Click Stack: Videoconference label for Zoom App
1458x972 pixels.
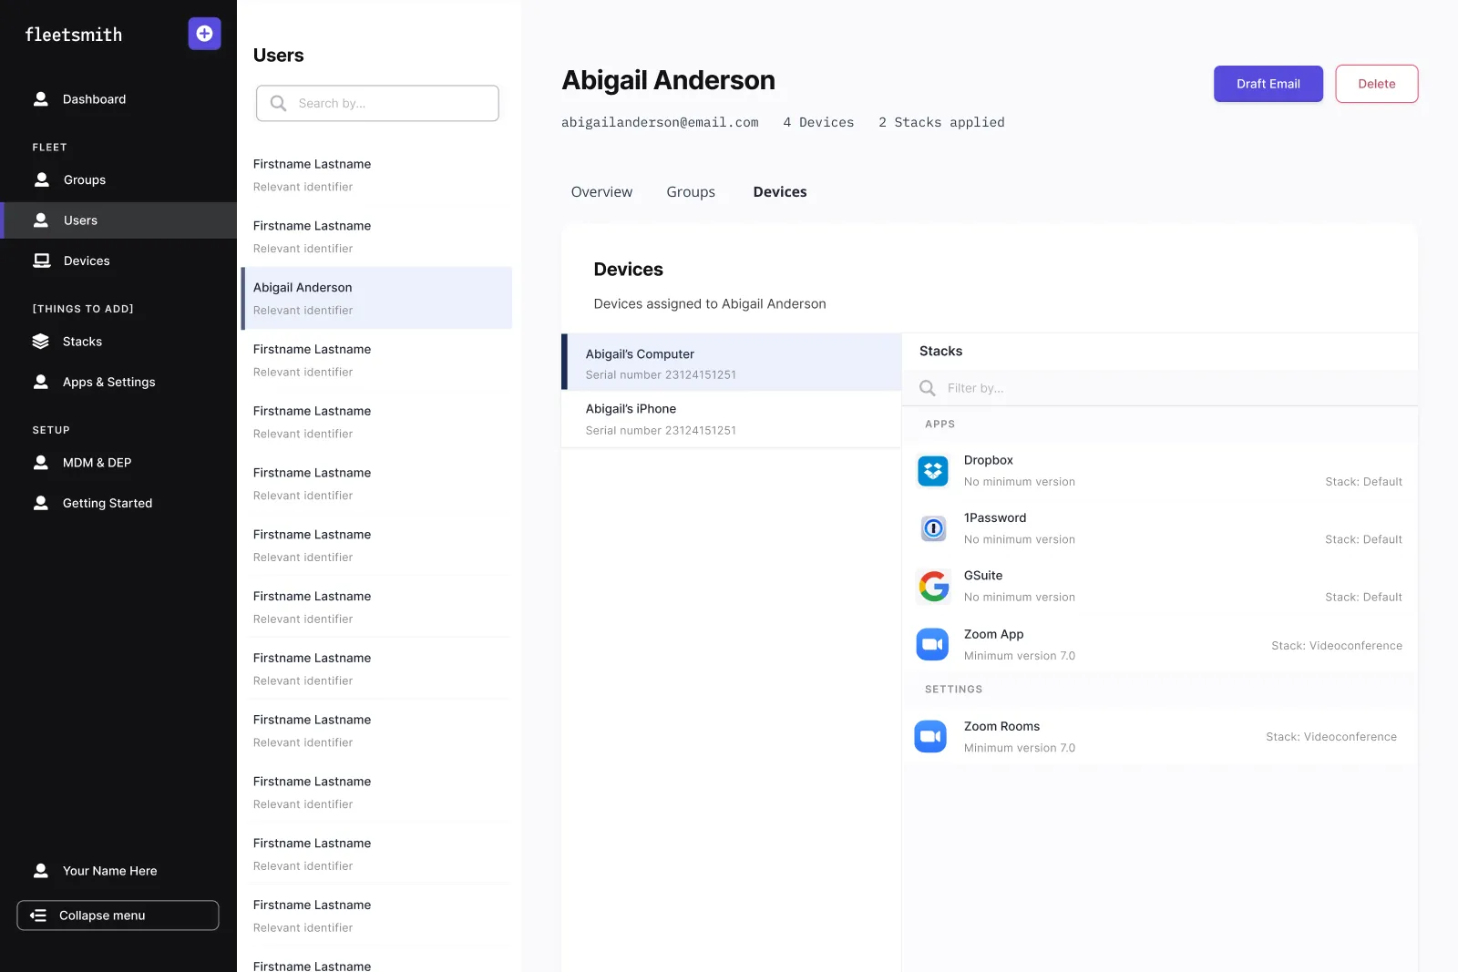pyautogui.click(x=1337, y=646)
